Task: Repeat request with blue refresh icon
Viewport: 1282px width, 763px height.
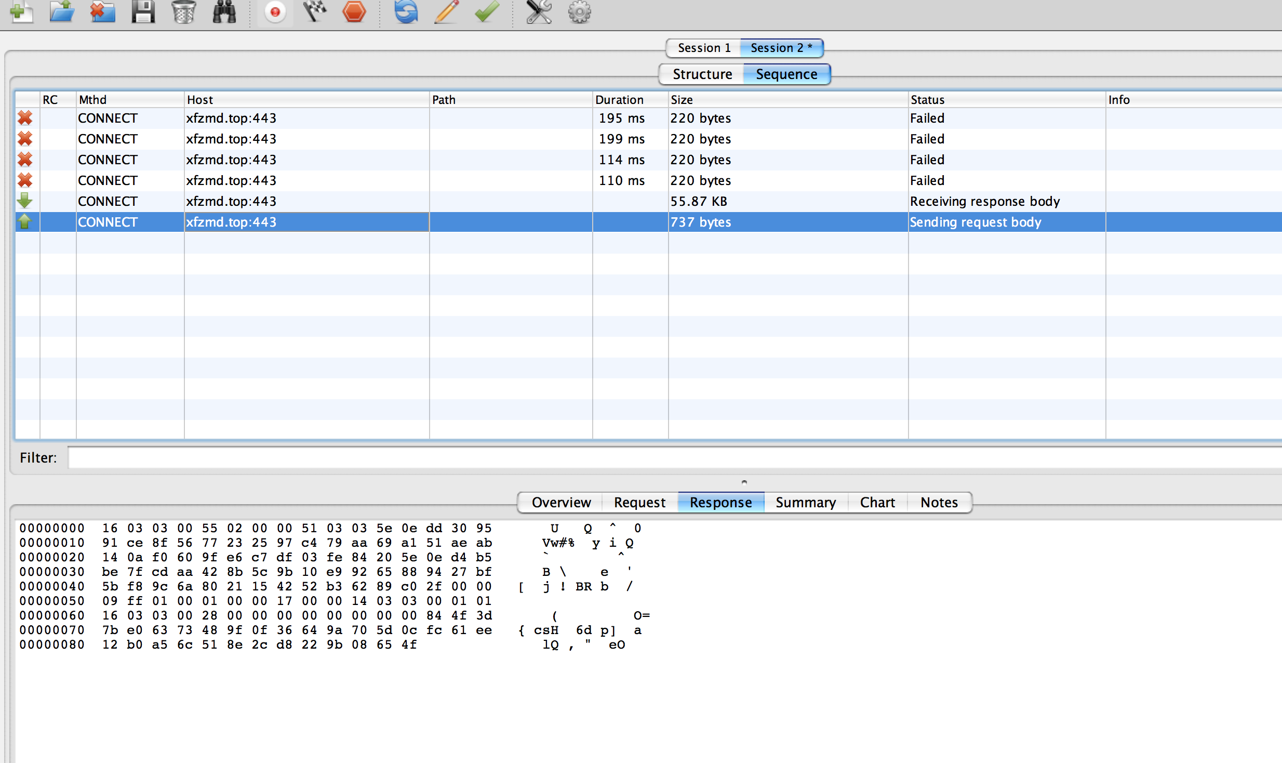Action: [406, 11]
